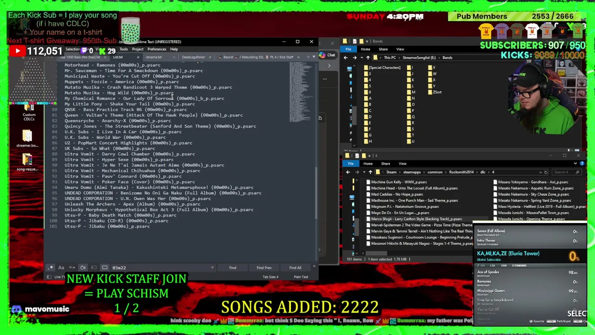Image resolution: width=595 pixels, height=335 pixels.
Task: Toggle the Sublime side bar icon in status bar
Action: [x=49, y=277]
